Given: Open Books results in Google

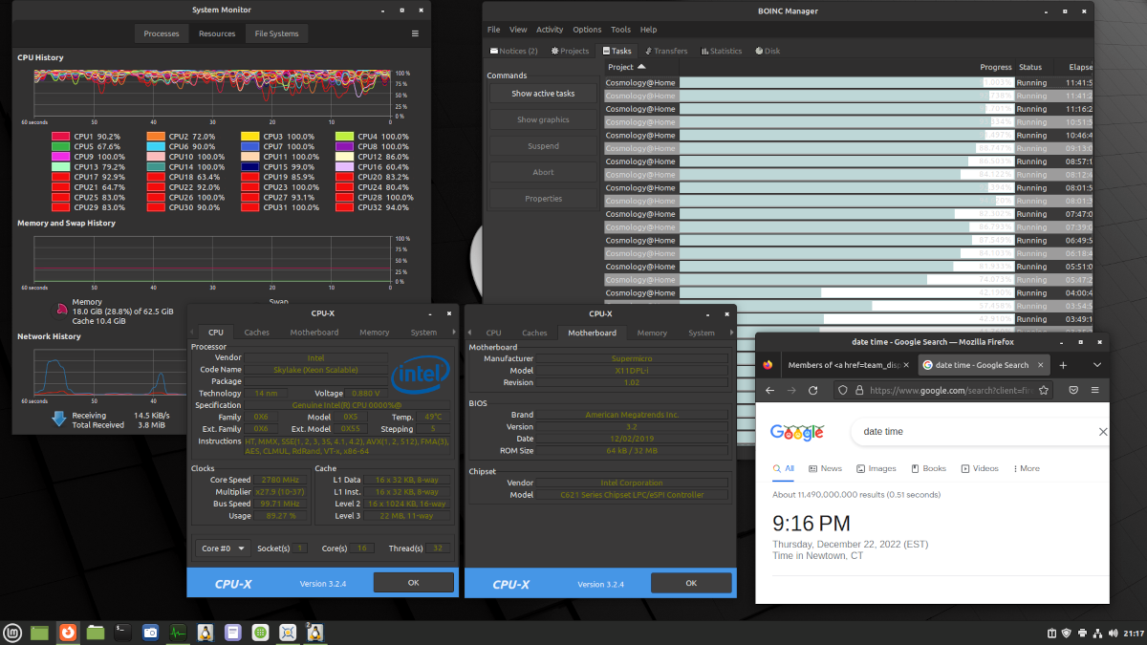Looking at the screenshot, I should point(928,468).
